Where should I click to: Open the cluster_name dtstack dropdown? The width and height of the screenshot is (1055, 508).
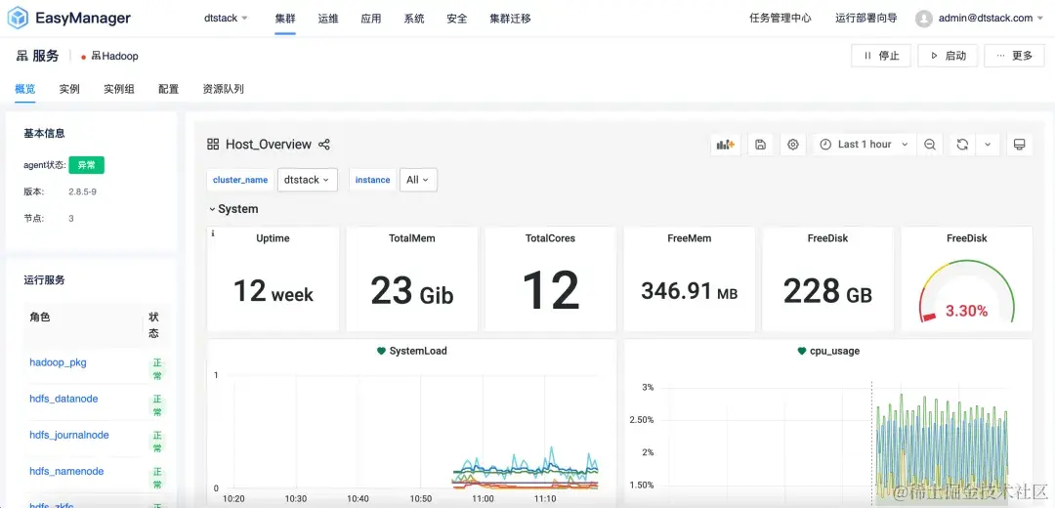tap(308, 180)
